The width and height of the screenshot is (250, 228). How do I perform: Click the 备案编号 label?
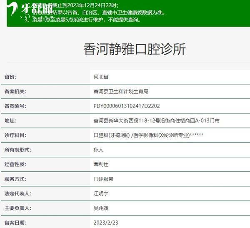15,106
